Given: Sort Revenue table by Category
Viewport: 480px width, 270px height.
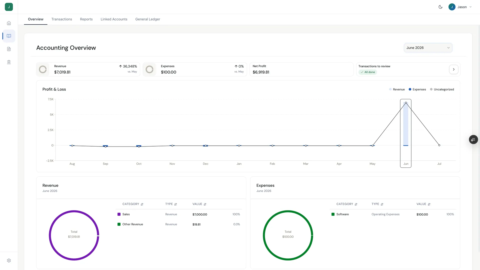Looking at the screenshot, I should coord(133,204).
